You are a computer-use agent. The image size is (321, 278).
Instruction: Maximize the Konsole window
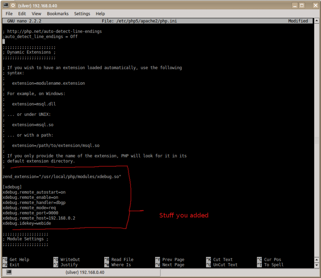pos(302,6)
